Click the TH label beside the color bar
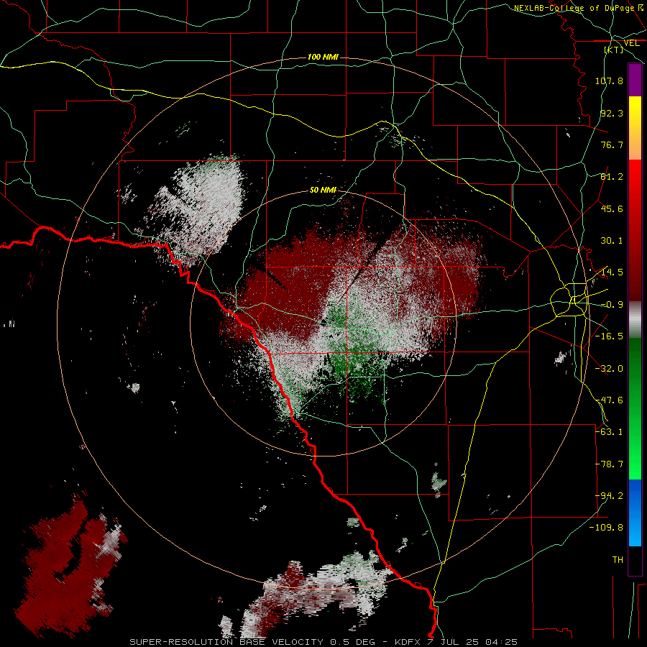647x647 pixels. [618, 560]
